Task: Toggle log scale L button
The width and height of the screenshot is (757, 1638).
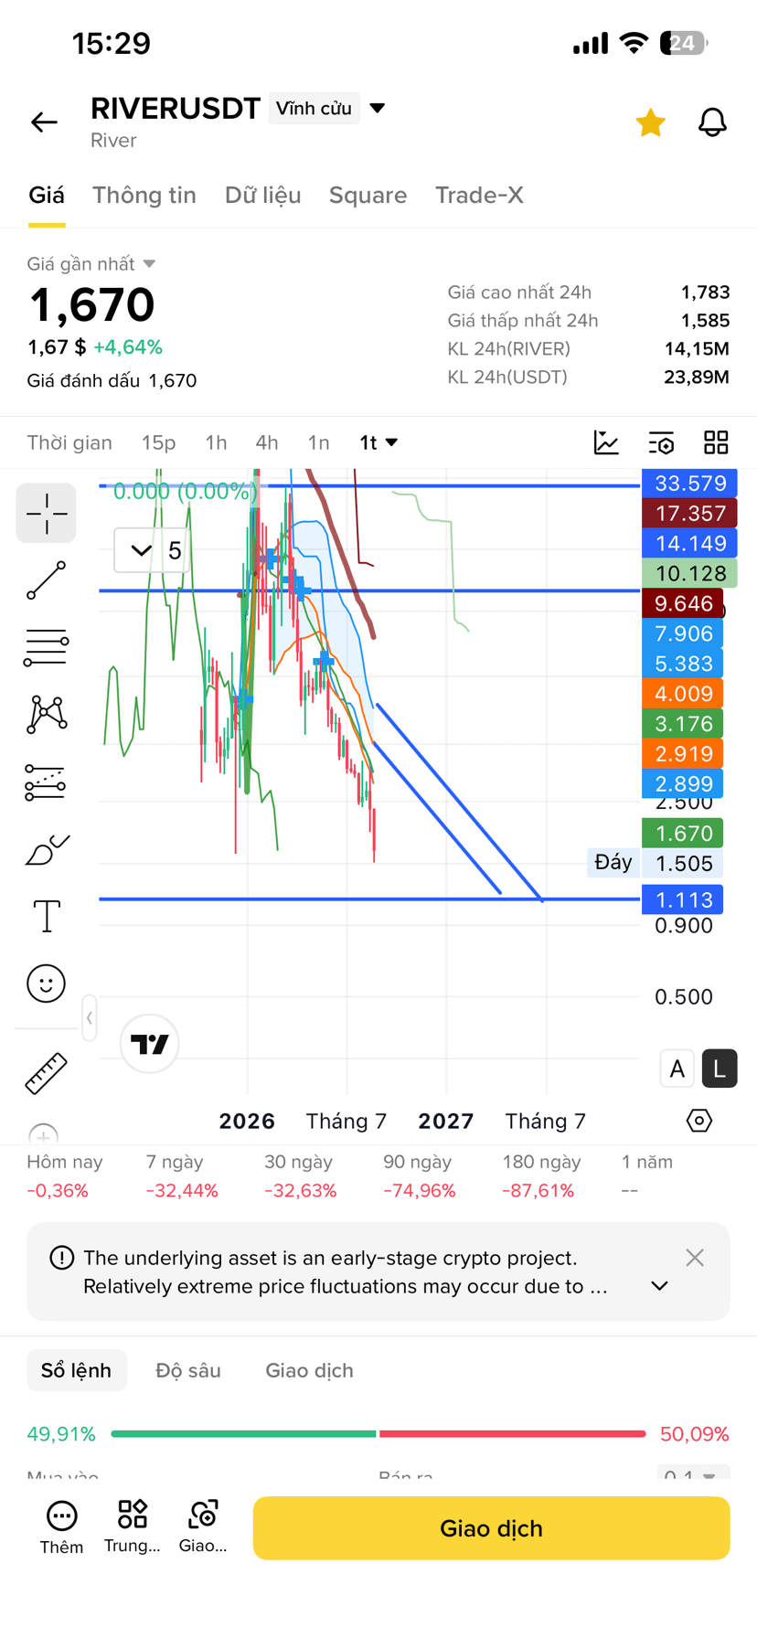Action: pyautogui.click(x=720, y=1069)
